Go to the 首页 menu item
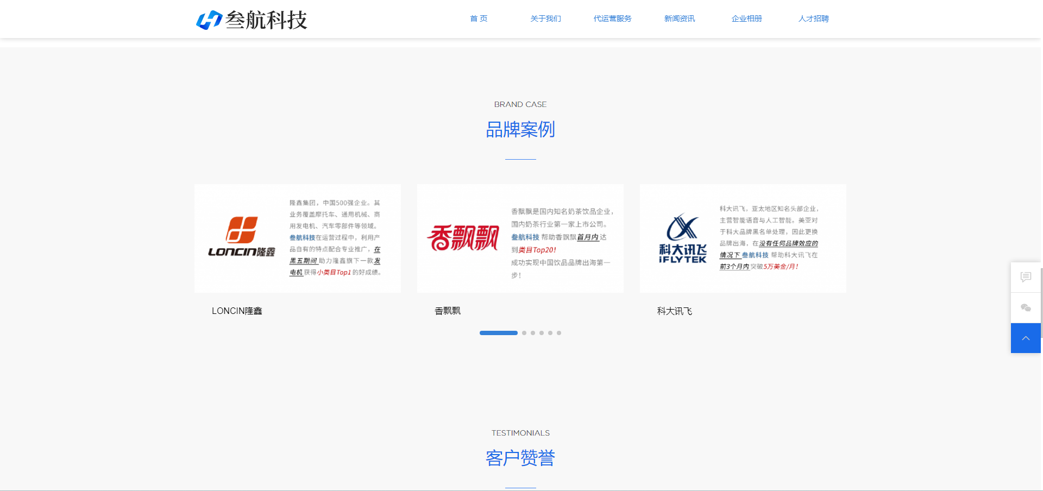The height and width of the screenshot is (491, 1043). (x=479, y=18)
